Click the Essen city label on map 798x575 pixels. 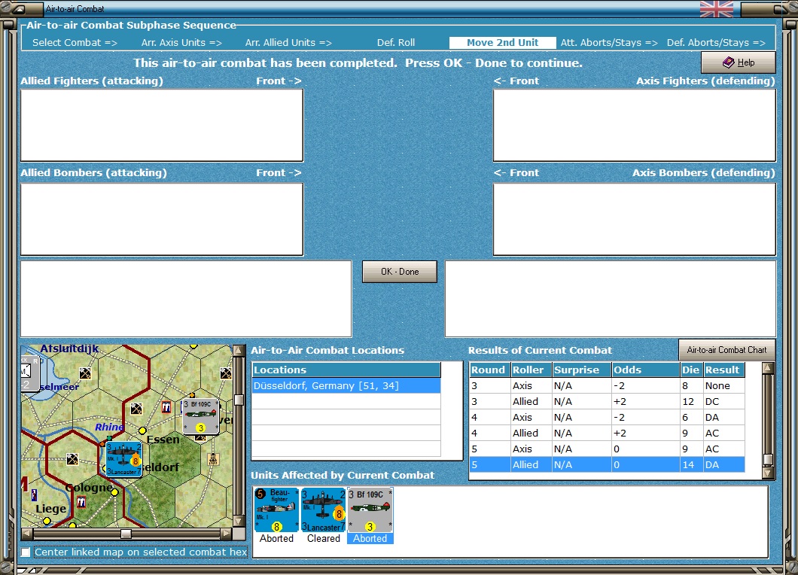[x=163, y=440]
